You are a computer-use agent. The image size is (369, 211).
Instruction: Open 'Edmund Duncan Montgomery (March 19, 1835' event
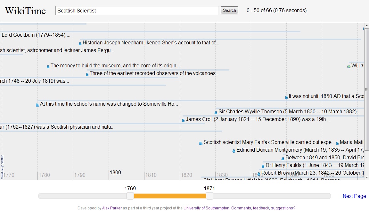pos(300,150)
